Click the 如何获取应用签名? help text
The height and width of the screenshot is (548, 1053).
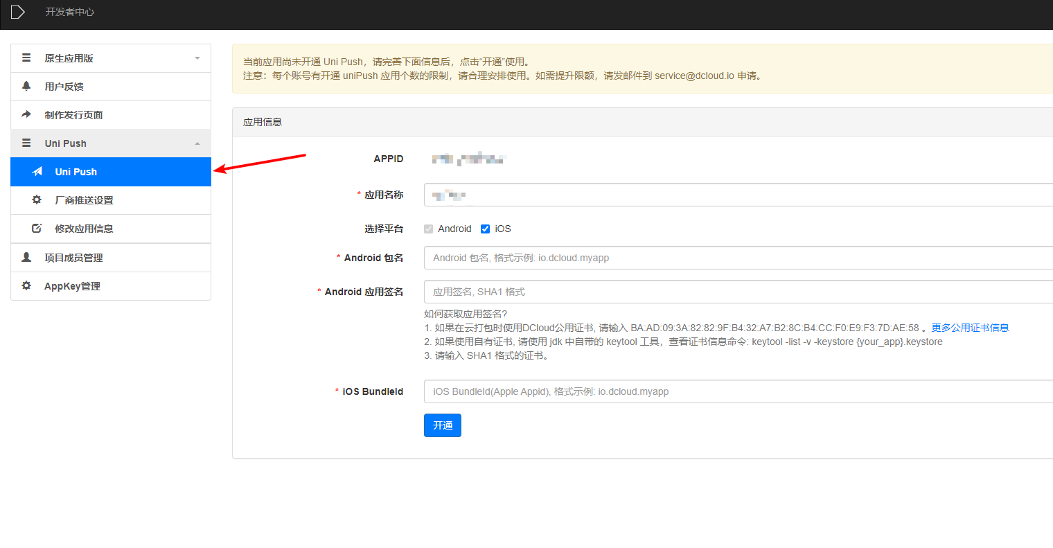click(466, 314)
